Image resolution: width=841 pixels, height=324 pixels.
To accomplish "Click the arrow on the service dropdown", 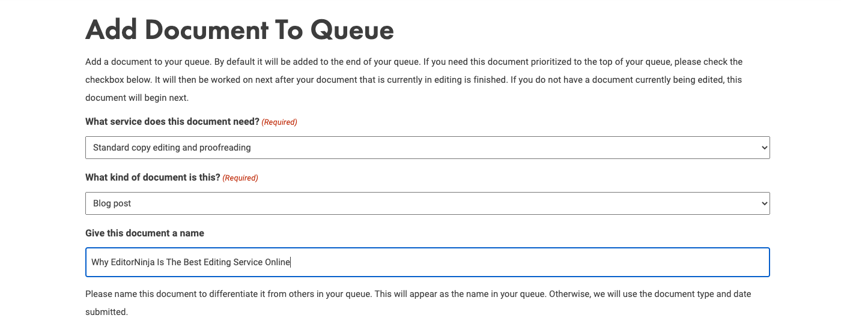I will pos(764,148).
